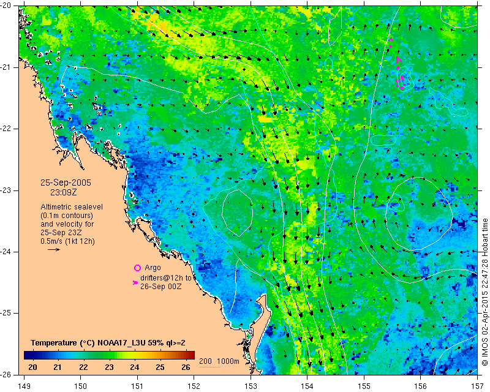Image resolution: width=490 pixels, height=392 pixels.
Task: Click the latitude axis label -22
Action: (6, 129)
